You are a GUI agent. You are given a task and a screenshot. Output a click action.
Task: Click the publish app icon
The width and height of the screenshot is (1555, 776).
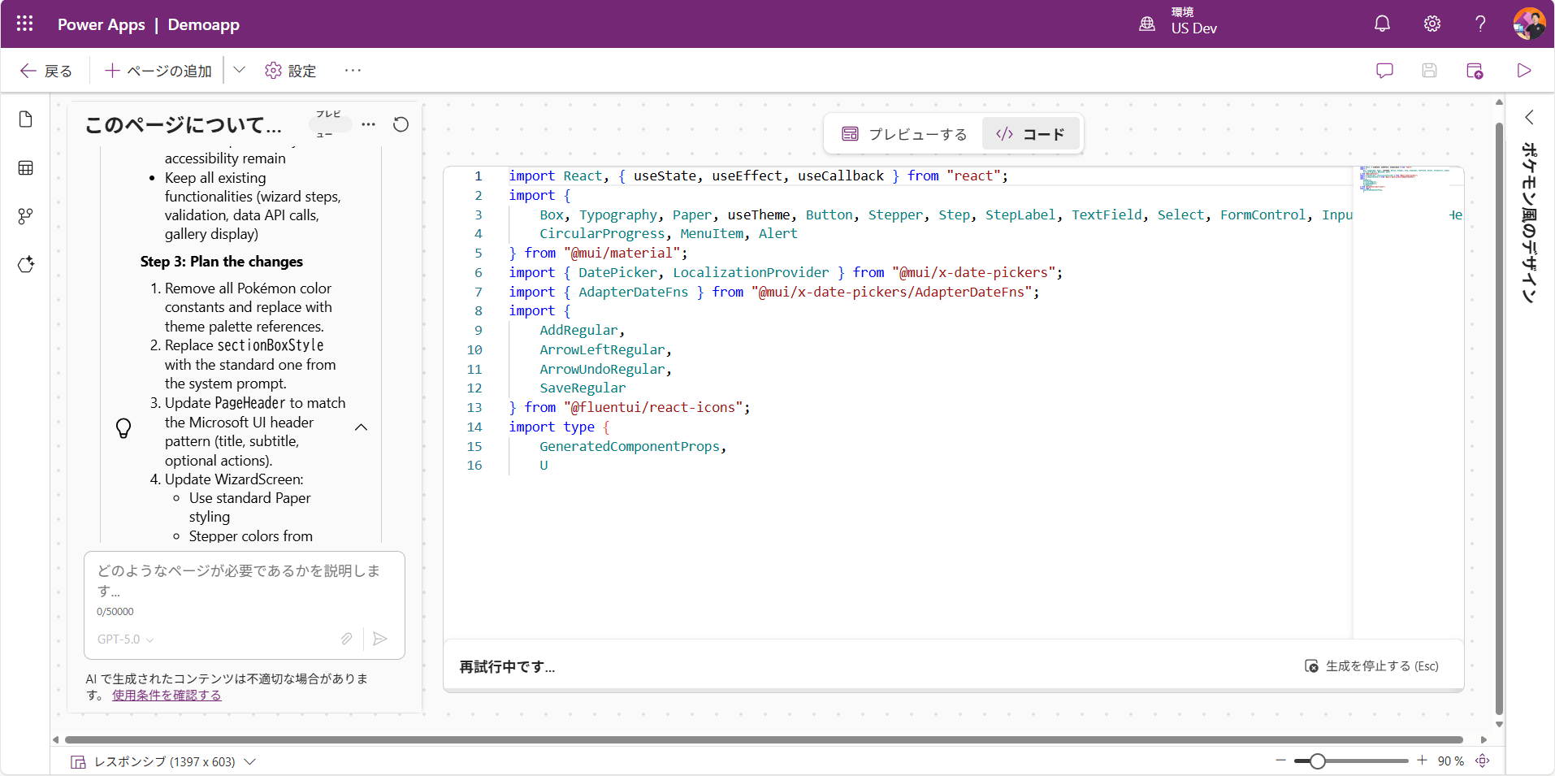click(1474, 71)
